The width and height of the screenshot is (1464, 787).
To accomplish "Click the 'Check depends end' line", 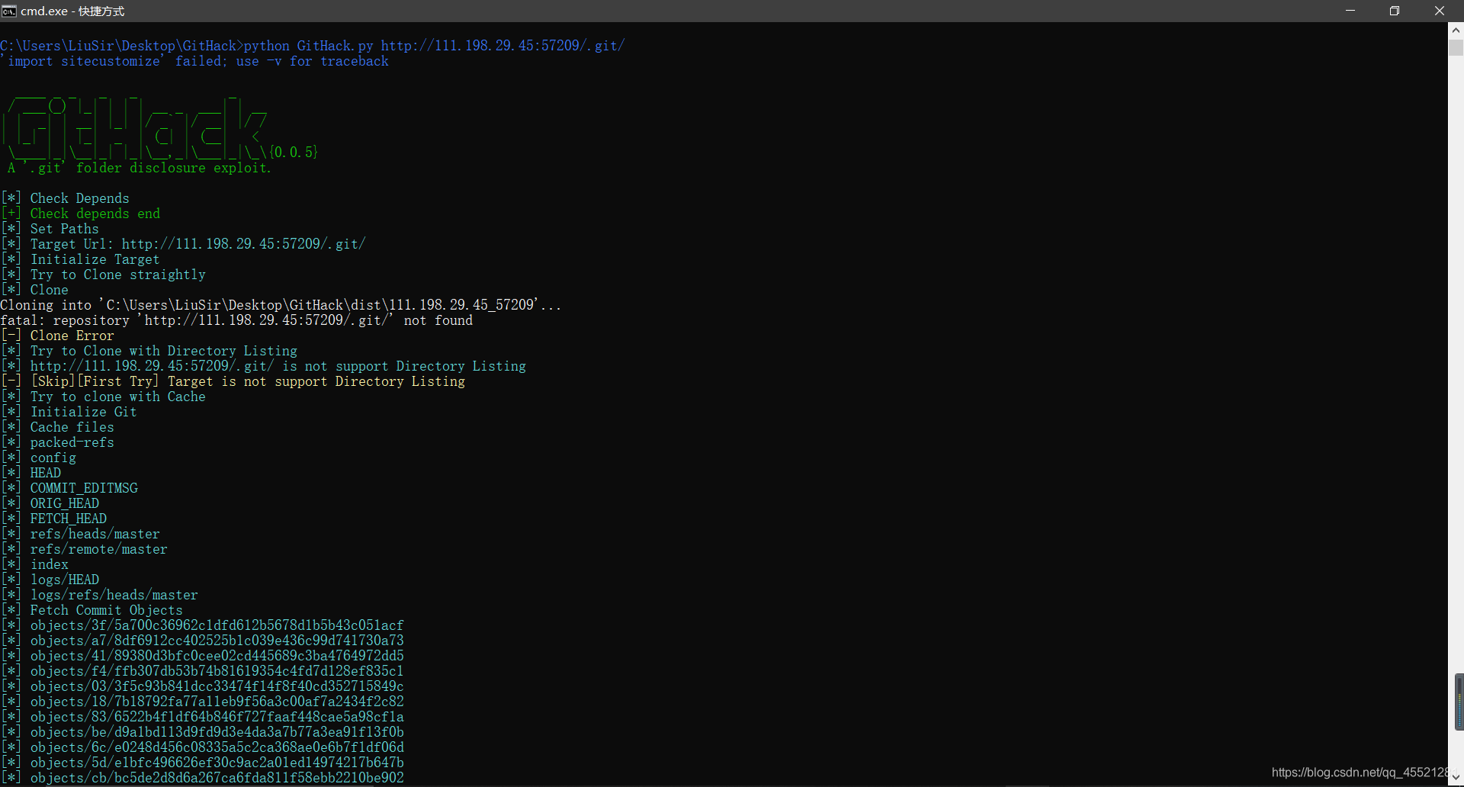I will [x=81, y=214].
